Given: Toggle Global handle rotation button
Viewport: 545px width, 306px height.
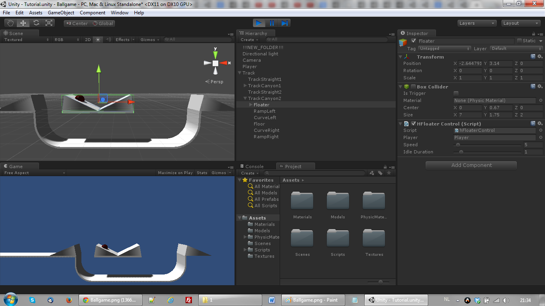Looking at the screenshot, I should pyautogui.click(x=103, y=24).
